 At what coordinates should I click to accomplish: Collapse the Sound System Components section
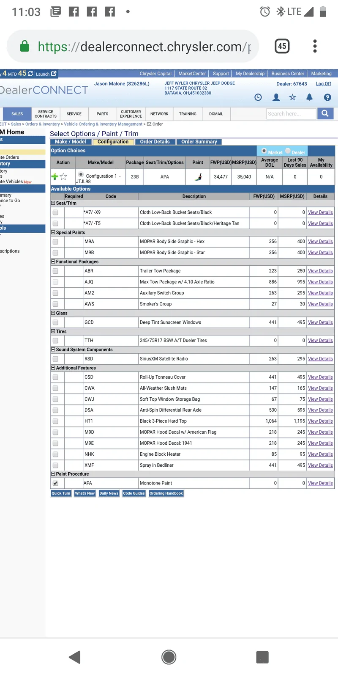click(x=53, y=350)
